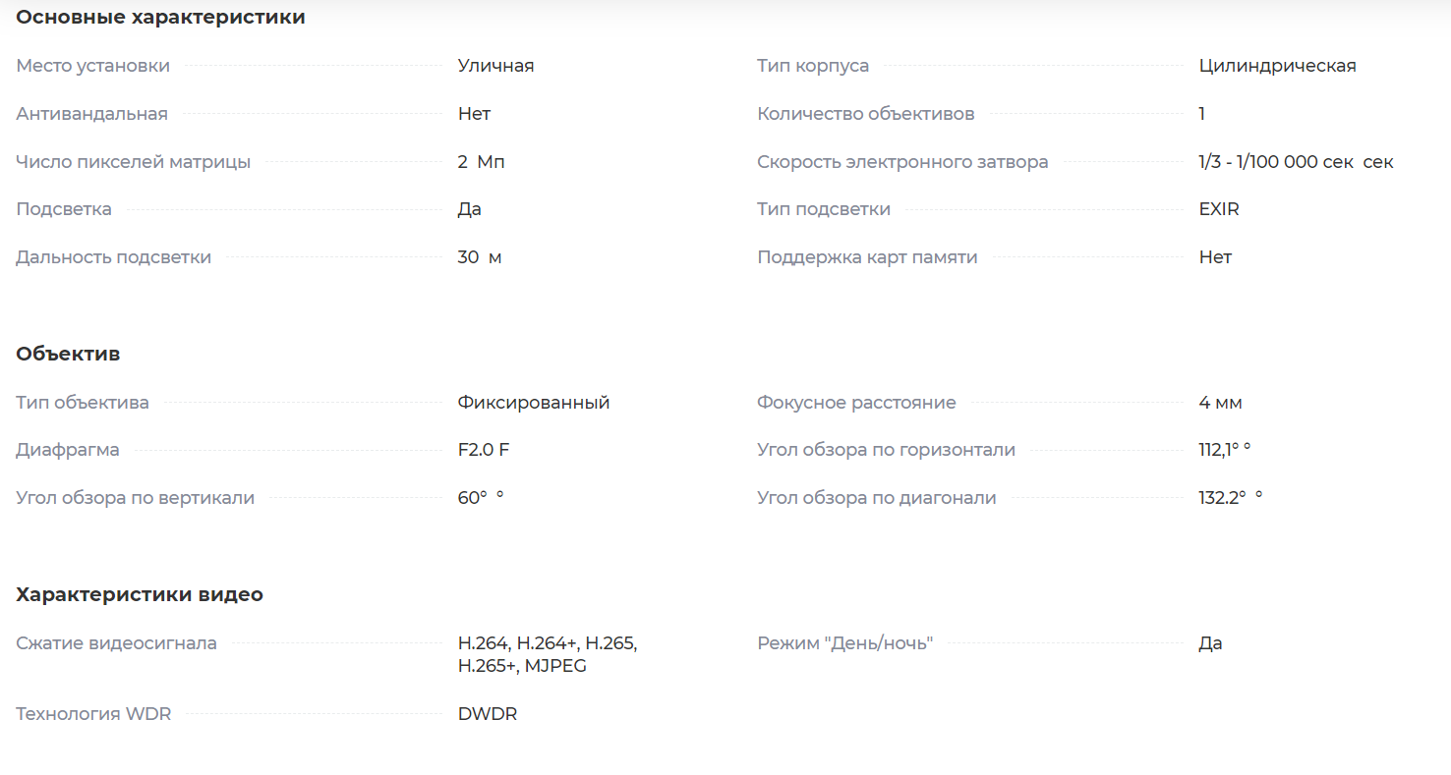Click the "Дальность подсветки" label
Viewport: 1451px width, 775px height.
coord(113,257)
